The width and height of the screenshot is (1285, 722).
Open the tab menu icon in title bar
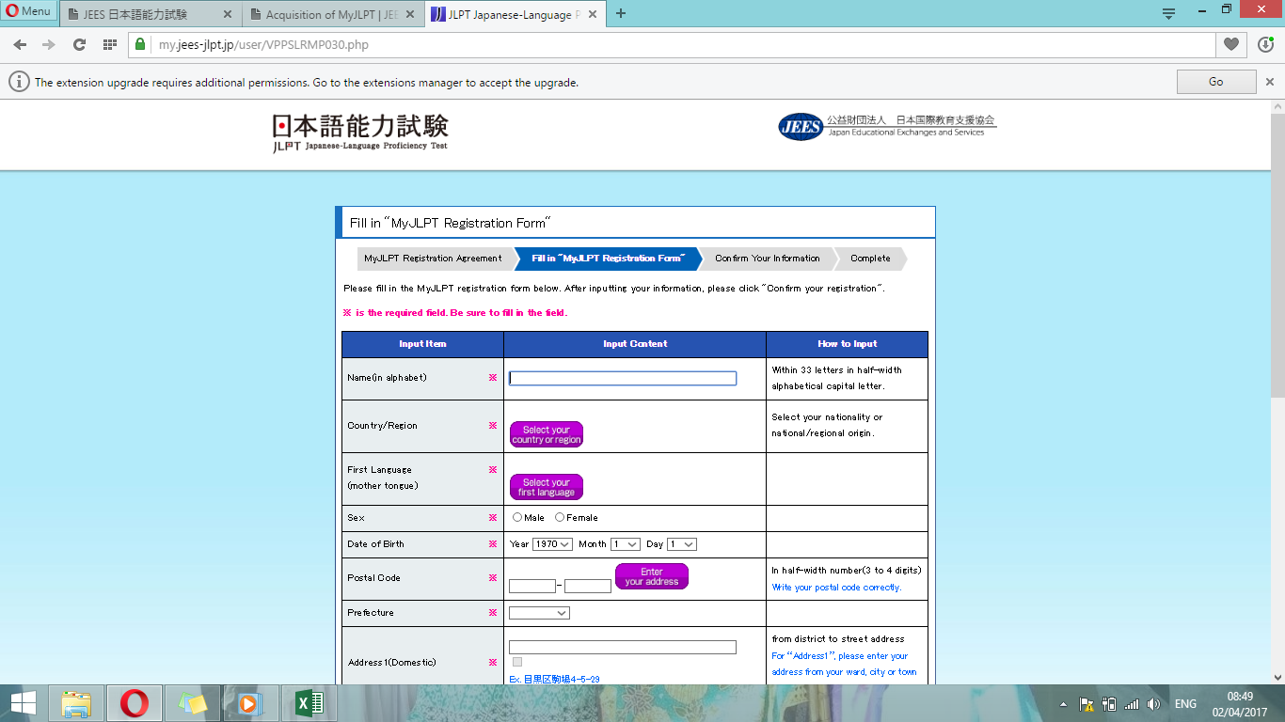point(1168,13)
